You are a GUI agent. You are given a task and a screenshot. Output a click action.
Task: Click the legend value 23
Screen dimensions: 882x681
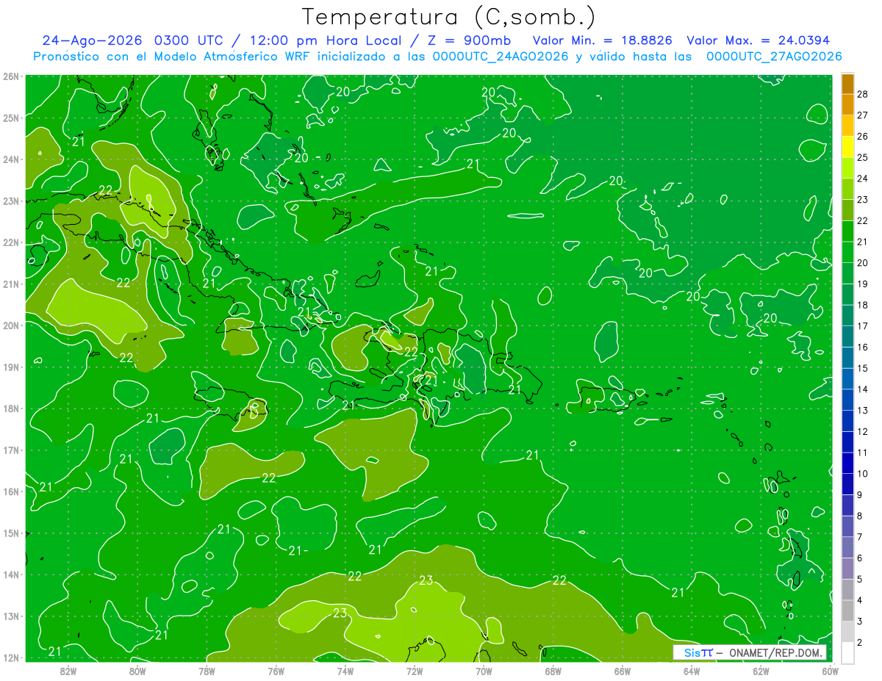(862, 200)
